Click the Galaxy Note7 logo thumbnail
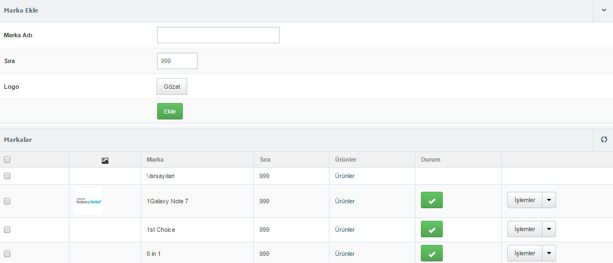613x263 pixels. pyautogui.click(x=89, y=201)
